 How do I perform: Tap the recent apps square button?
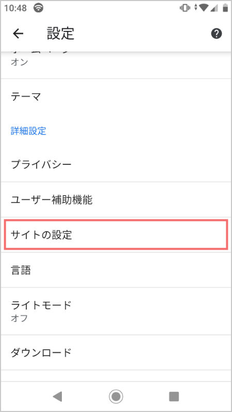click(174, 396)
